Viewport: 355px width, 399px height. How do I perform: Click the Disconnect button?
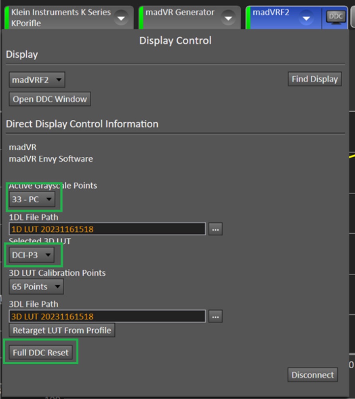[x=313, y=375]
